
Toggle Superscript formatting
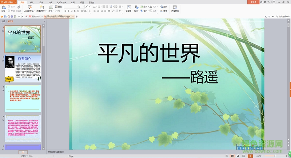[x=82, y=11]
